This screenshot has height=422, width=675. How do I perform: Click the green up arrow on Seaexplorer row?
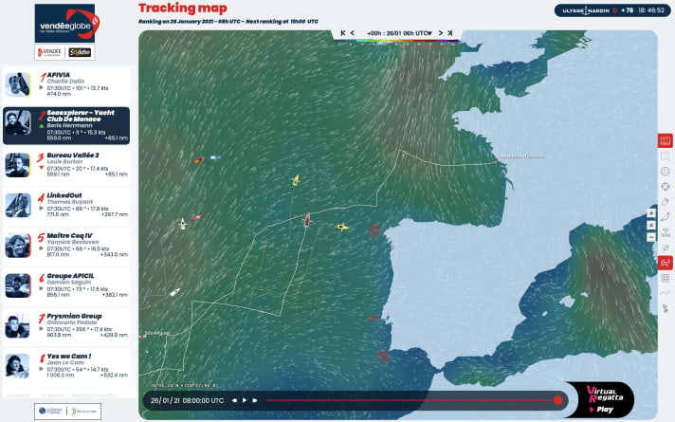click(42, 126)
